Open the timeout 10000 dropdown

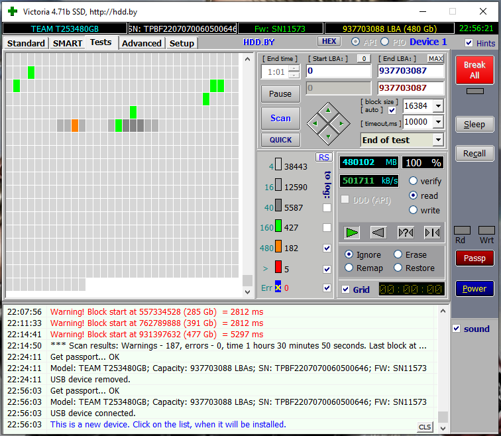pyautogui.click(x=438, y=122)
